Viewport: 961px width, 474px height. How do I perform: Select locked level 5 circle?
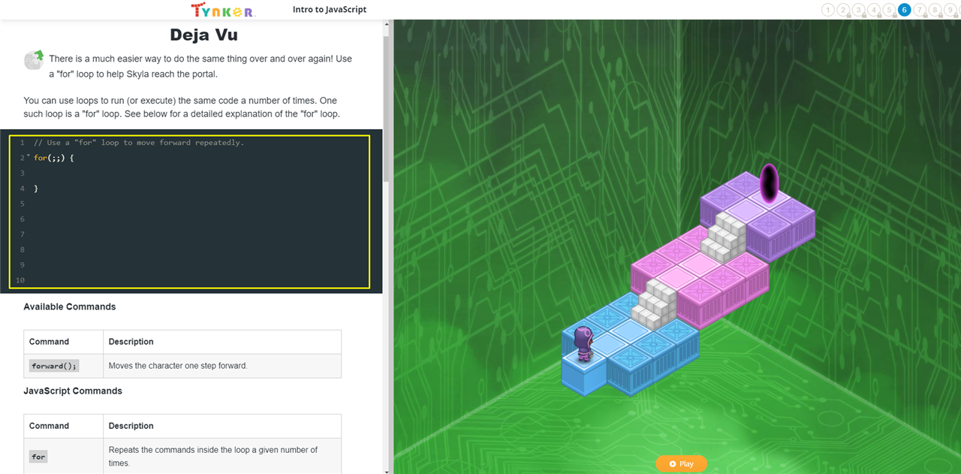889,10
